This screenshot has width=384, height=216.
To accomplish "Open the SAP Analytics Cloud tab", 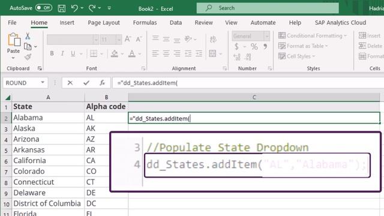I will (x=340, y=23).
